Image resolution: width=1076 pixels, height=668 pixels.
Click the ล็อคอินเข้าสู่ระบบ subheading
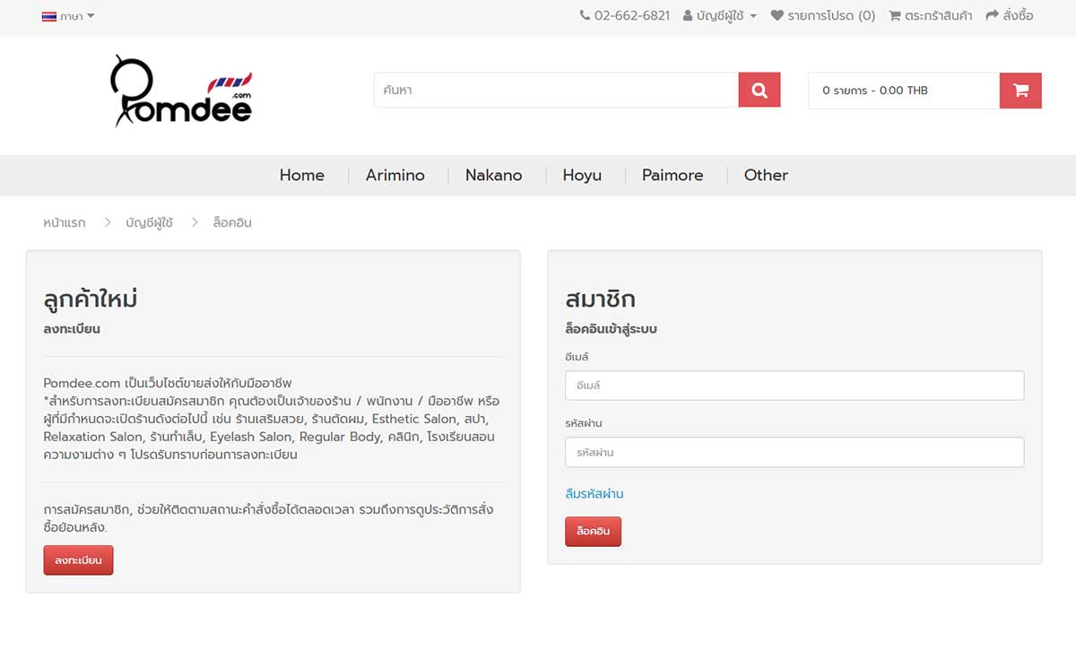[x=612, y=329]
